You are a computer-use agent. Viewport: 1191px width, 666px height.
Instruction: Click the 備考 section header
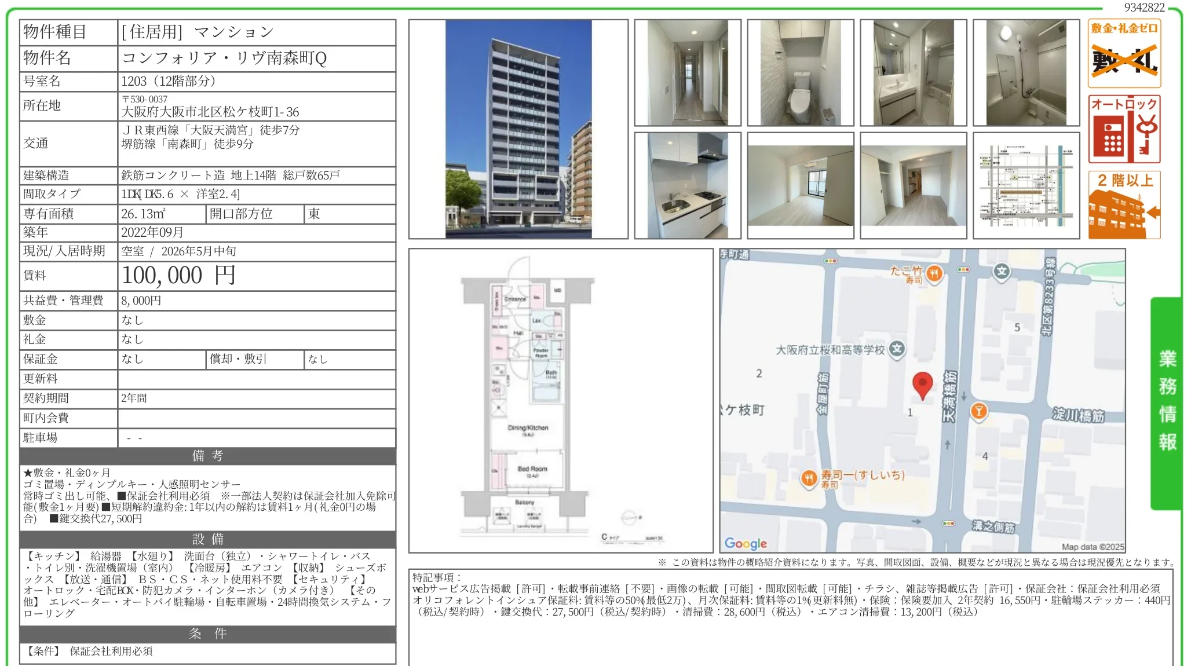[x=207, y=456]
